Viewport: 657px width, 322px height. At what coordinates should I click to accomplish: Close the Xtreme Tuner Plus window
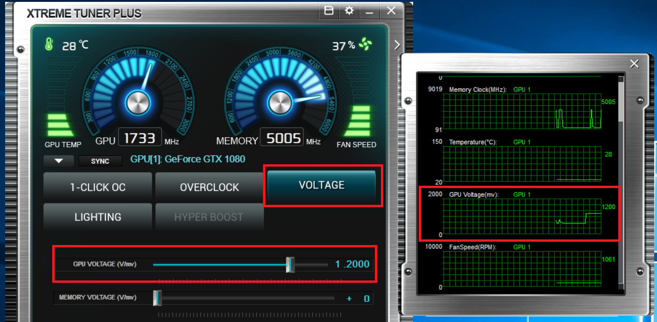pyautogui.click(x=391, y=10)
